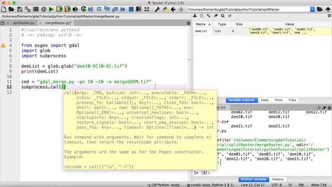Click the In [3]: console prompt

202,172
